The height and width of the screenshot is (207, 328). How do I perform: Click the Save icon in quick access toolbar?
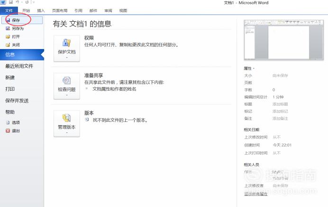click(11, 2)
